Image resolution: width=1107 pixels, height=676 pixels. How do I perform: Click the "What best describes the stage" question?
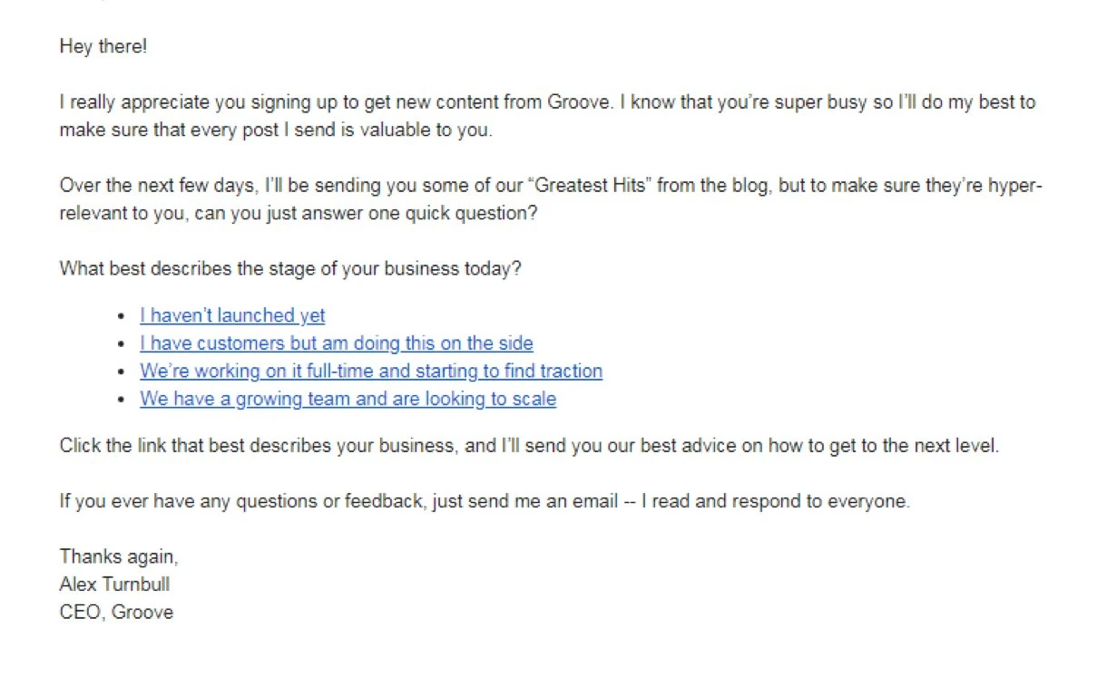(290, 269)
